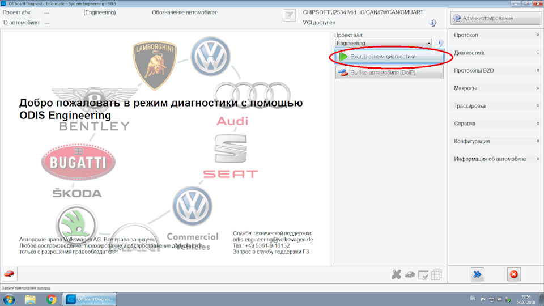The width and height of the screenshot is (544, 306).
Task: Click the crossed tools icon in bottom toolbar
Action: click(396, 275)
